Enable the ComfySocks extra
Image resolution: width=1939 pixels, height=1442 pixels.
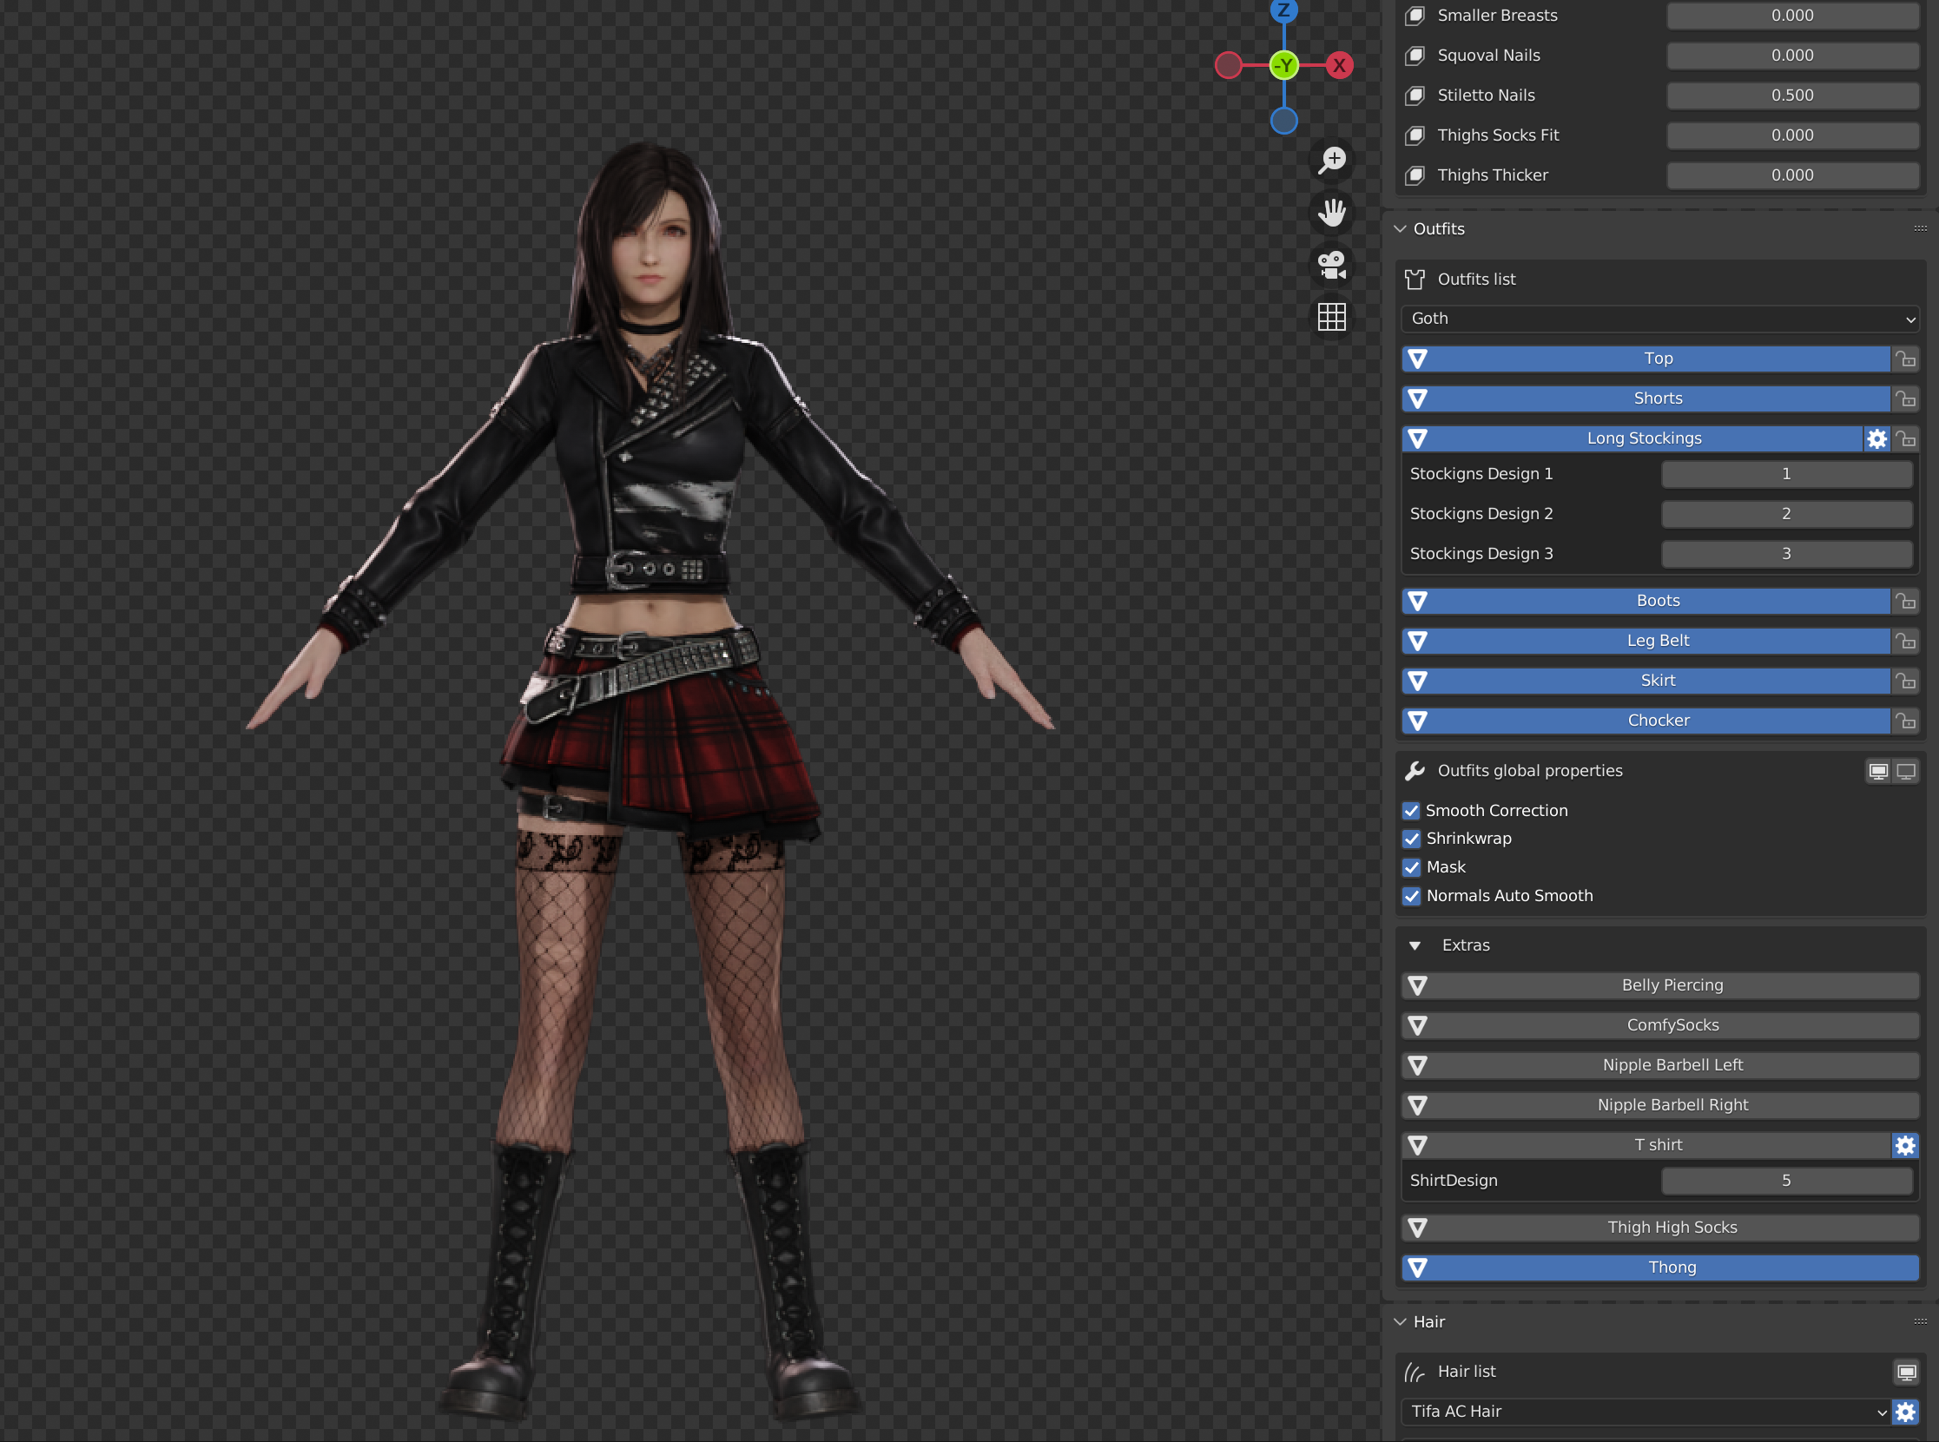point(1659,1025)
